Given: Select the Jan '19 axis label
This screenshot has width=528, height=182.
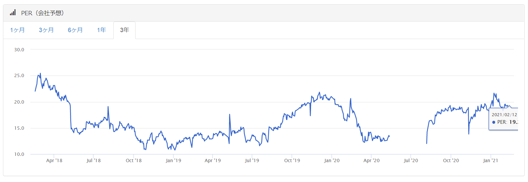Looking at the screenshot, I should coord(173,160).
